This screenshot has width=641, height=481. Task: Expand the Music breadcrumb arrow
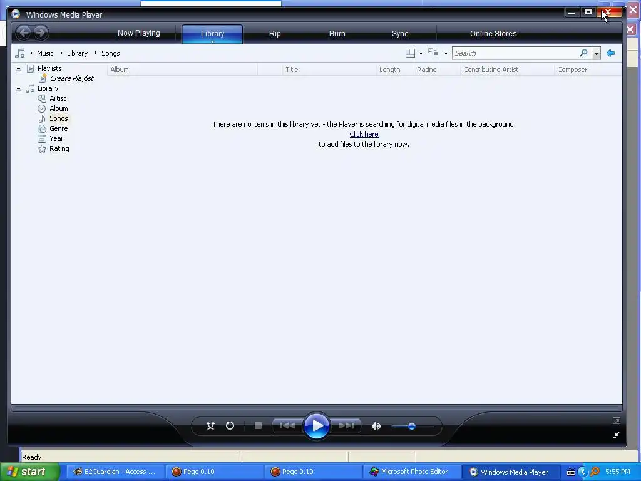coord(31,53)
